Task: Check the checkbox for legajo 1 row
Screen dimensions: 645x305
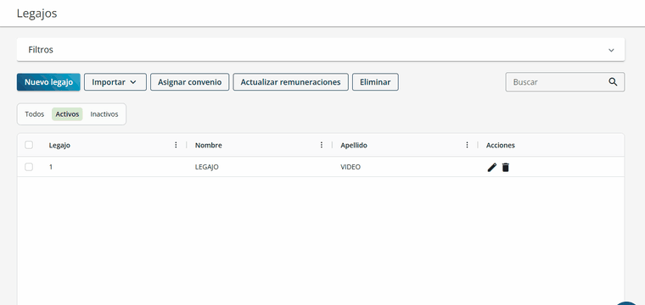Action: pos(29,167)
